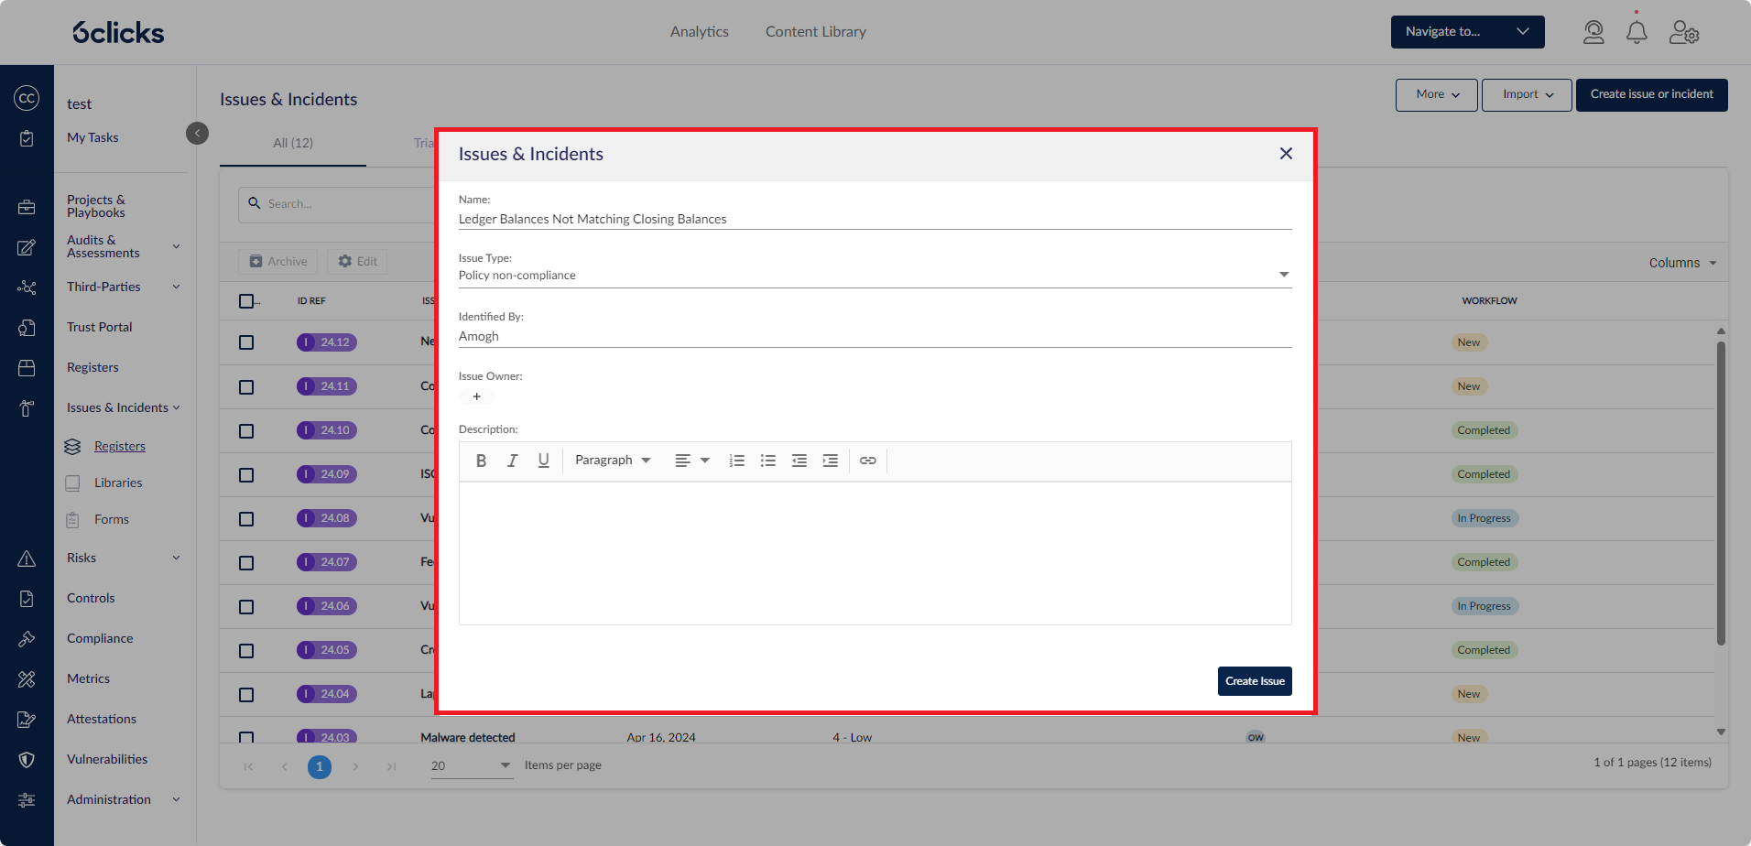Select the checkbox for row 24.09
The height and width of the screenshot is (846, 1751).
click(246, 474)
